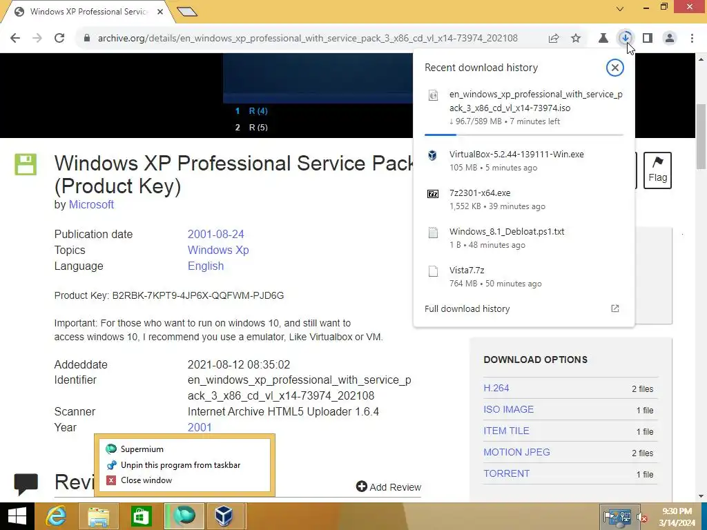
Task: Open the Chrome Labs flask icon
Action: (x=603, y=39)
